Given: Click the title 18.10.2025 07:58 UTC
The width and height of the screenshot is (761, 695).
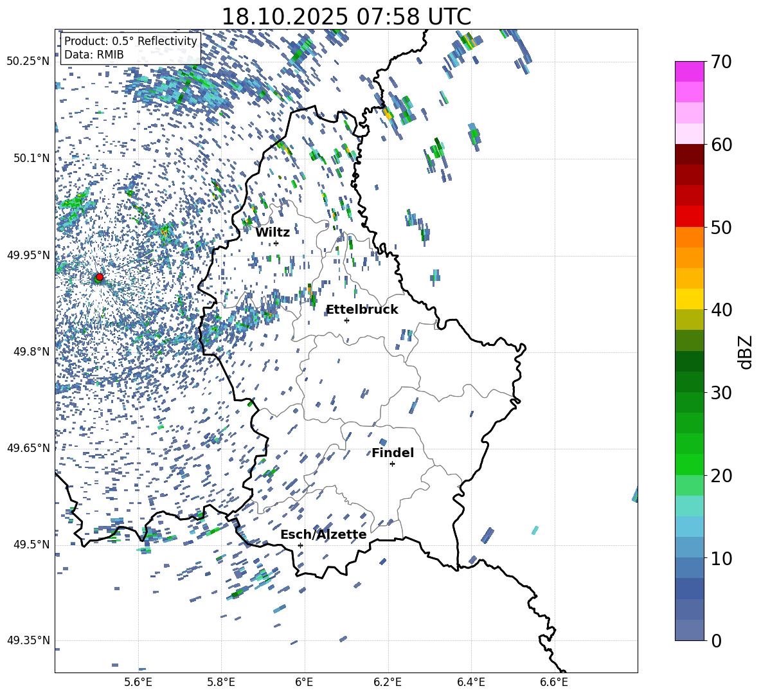Looking at the screenshot, I should [x=346, y=17].
